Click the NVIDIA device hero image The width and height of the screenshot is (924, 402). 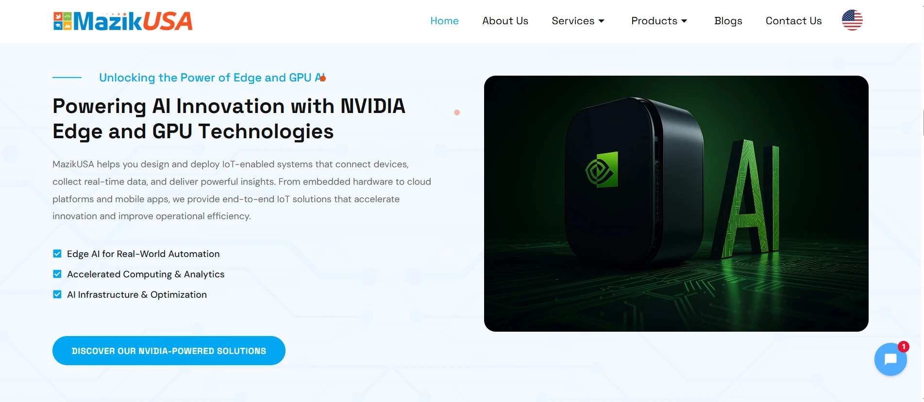pyautogui.click(x=676, y=204)
